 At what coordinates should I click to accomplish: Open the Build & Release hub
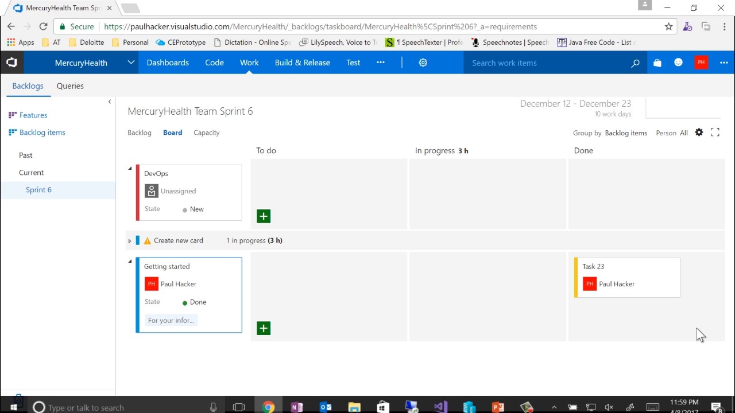click(x=303, y=63)
